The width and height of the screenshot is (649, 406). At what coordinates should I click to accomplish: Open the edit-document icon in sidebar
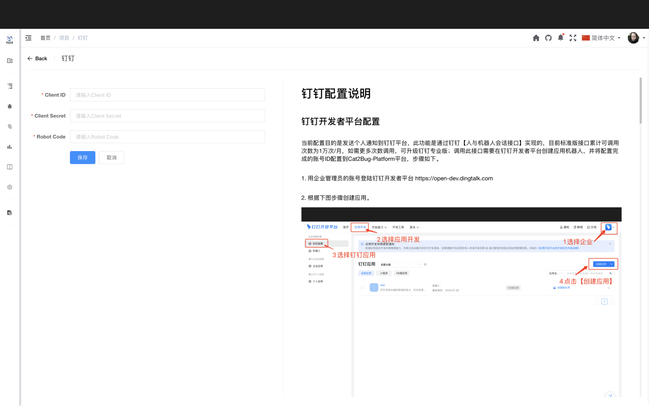point(10,213)
